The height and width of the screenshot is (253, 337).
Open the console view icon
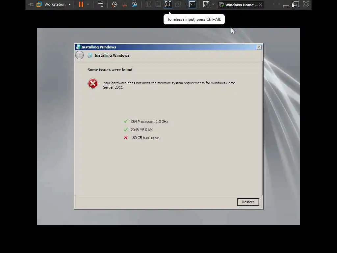pos(192,4)
